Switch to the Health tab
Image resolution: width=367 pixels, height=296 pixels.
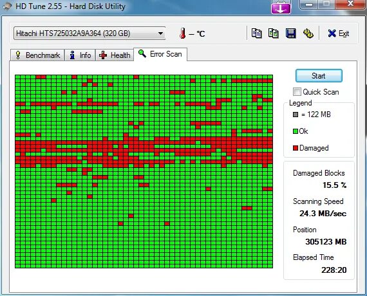pos(115,55)
